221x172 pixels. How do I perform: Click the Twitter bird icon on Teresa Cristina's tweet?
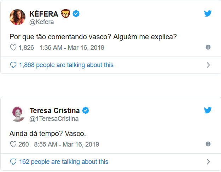[208, 110]
